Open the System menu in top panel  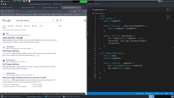(19, 1)
